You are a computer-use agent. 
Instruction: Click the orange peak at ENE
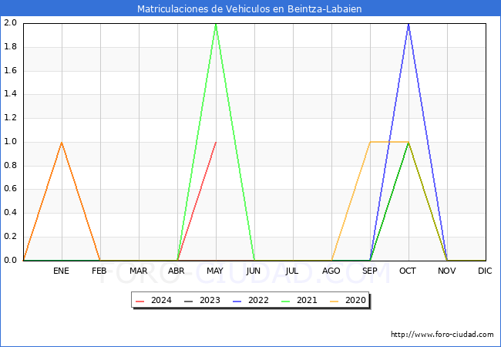(x=62, y=142)
